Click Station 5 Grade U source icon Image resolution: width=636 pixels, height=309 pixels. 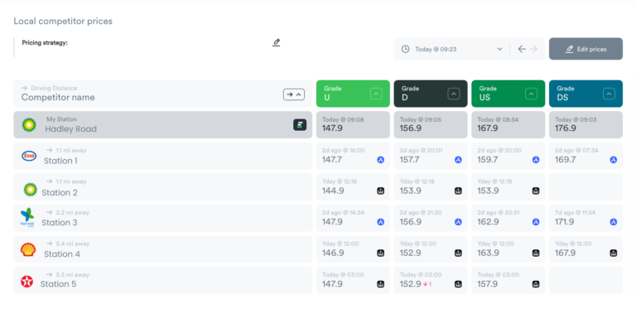(380, 284)
